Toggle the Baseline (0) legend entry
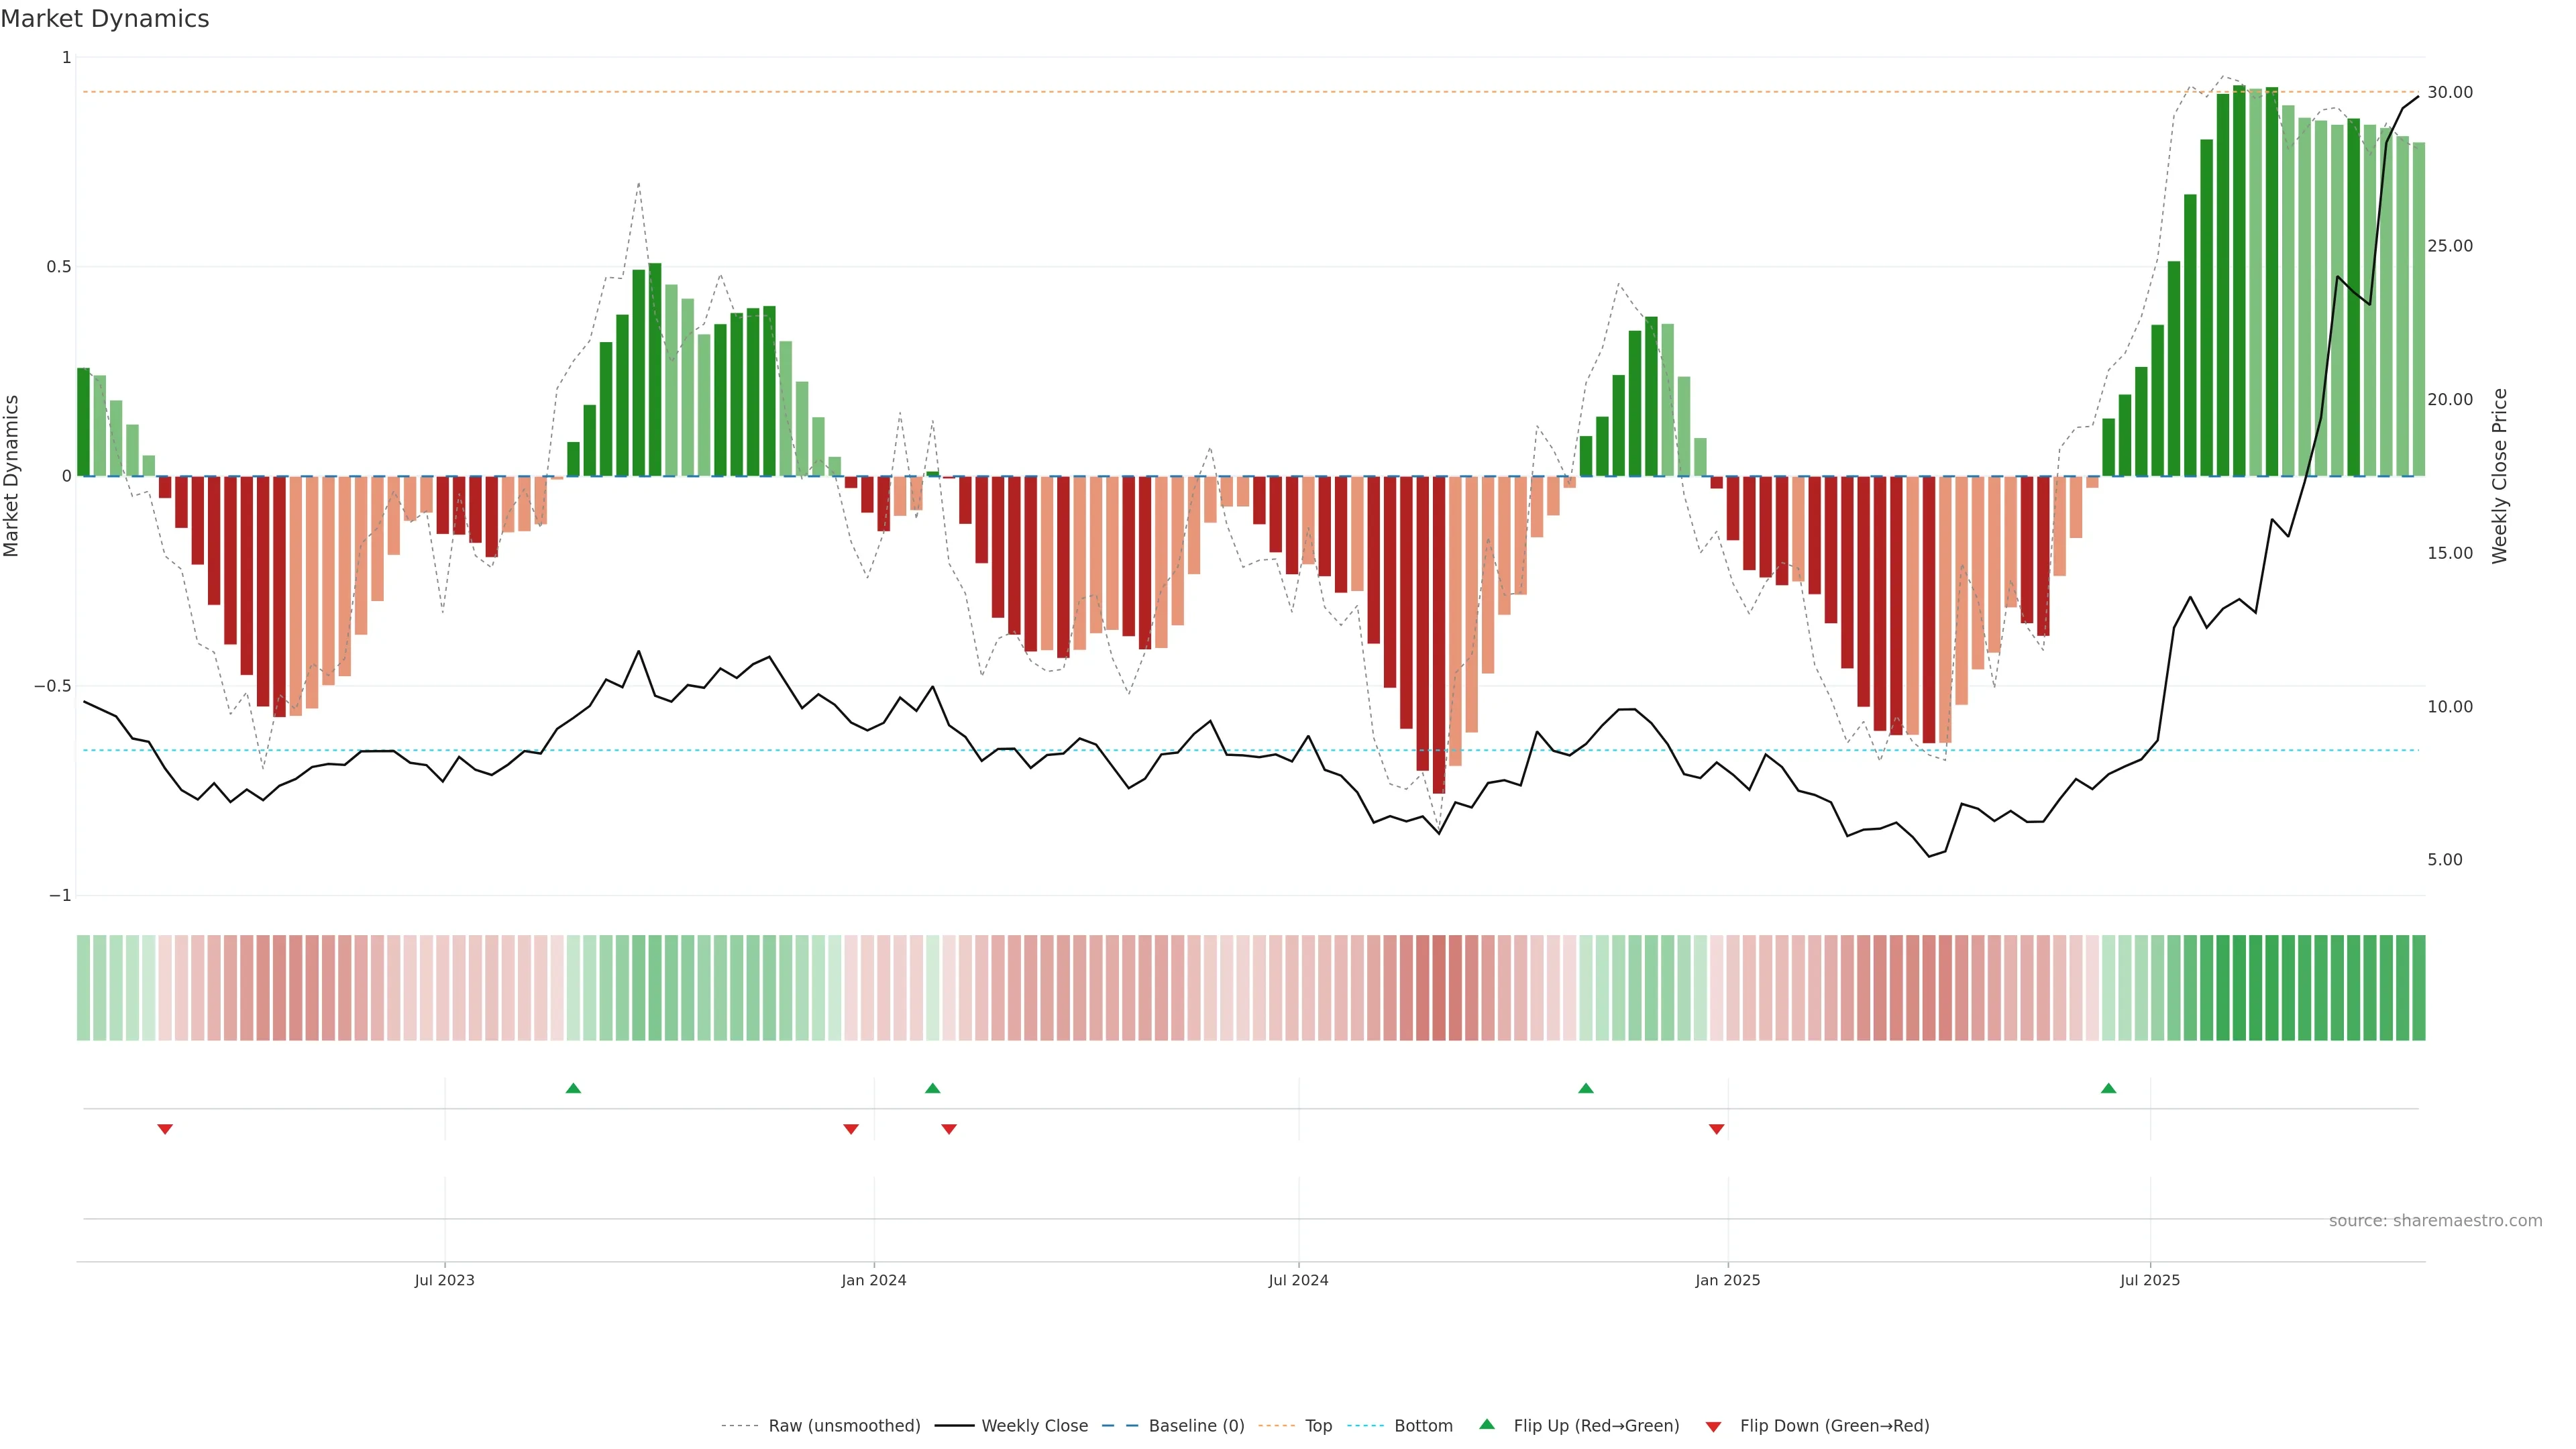 (x=1196, y=1425)
